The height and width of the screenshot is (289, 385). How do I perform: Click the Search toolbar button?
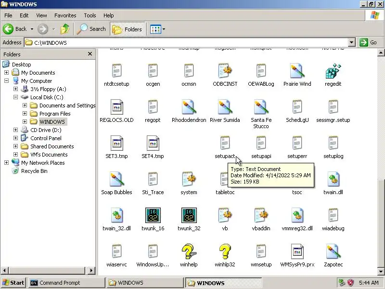click(91, 29)
